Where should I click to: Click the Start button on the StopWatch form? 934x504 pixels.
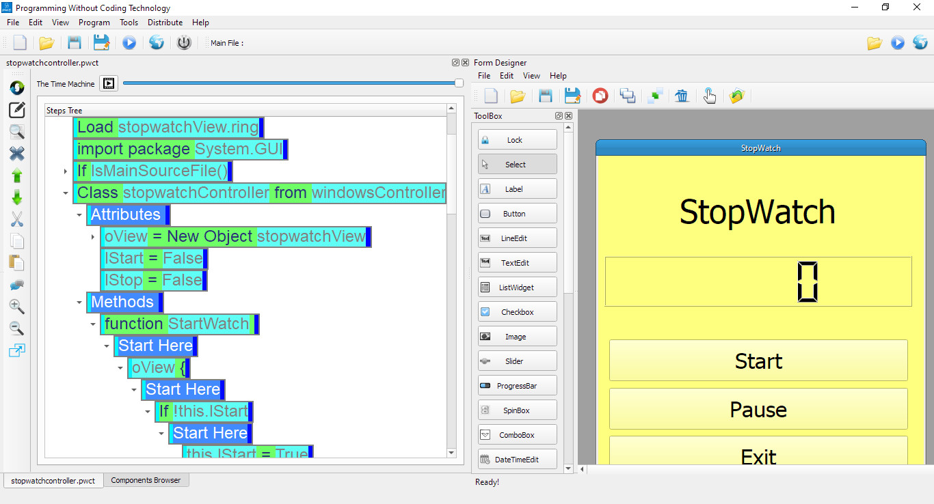pos(758,360)
